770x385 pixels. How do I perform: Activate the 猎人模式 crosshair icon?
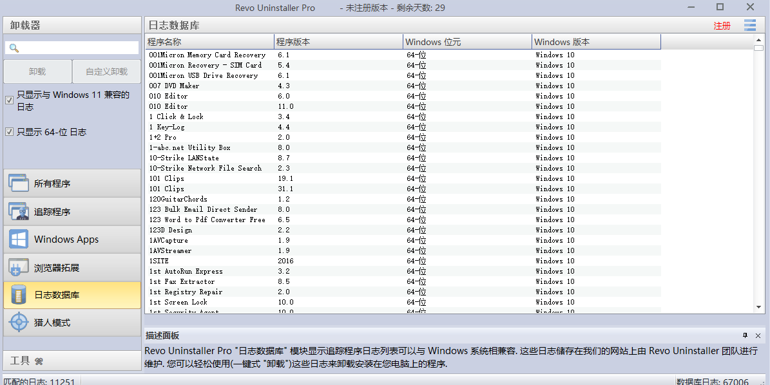pos(19,323)
